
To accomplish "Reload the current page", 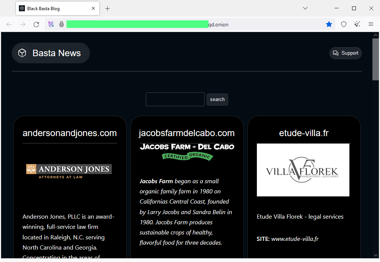I will 36,25.
